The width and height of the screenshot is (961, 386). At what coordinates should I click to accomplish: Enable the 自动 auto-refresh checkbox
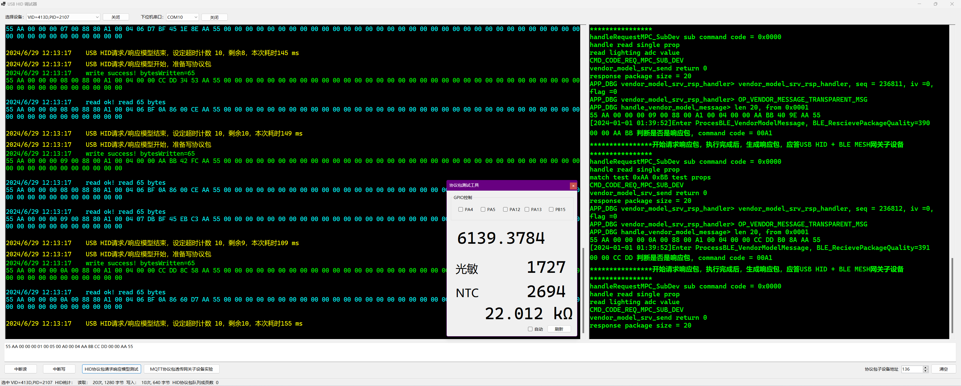tap(530, 329)
